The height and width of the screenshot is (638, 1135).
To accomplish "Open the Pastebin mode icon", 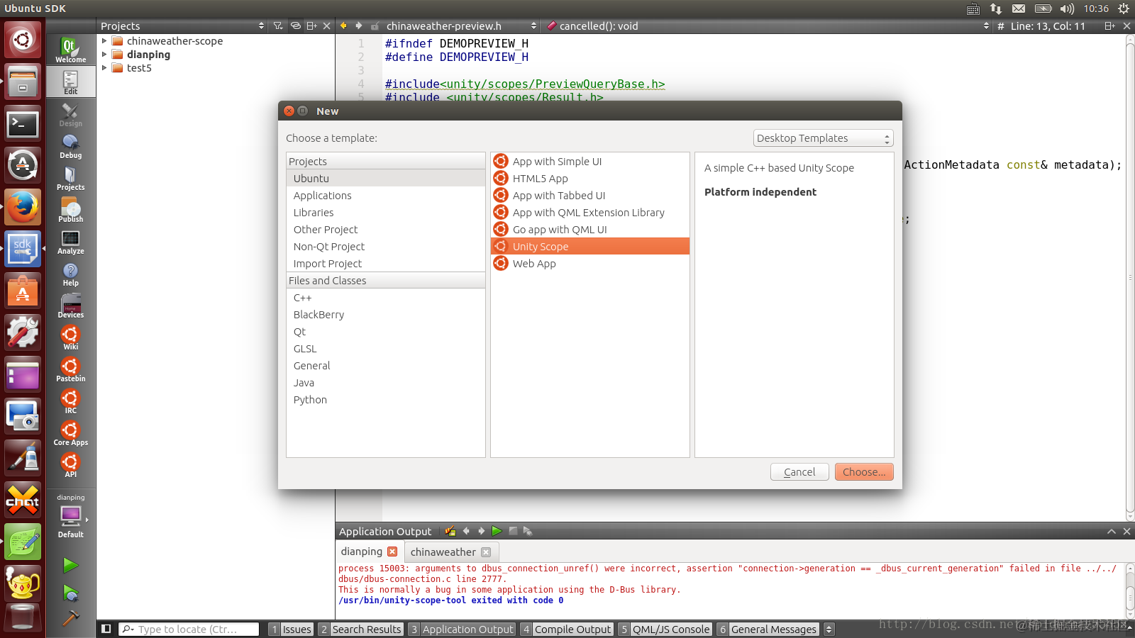I will point(70,369).
